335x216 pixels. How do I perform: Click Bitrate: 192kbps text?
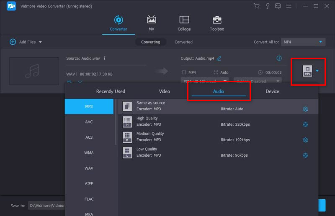coord(235,140)
